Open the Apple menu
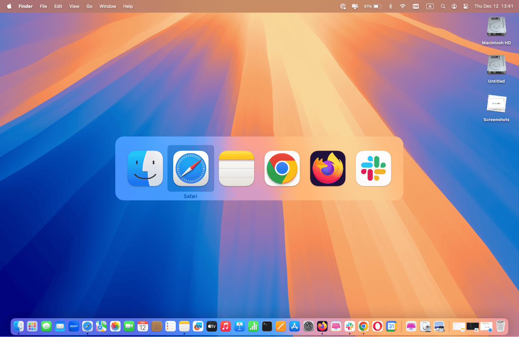Viewport: 519px width, 337px height. [x=9, y=6]
